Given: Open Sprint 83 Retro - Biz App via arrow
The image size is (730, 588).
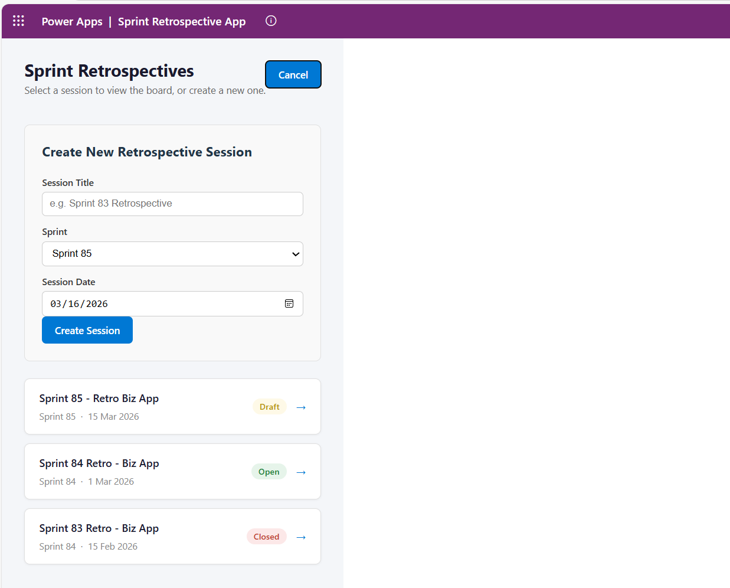Looking at the screenshot, I should [x=301, y=537].
